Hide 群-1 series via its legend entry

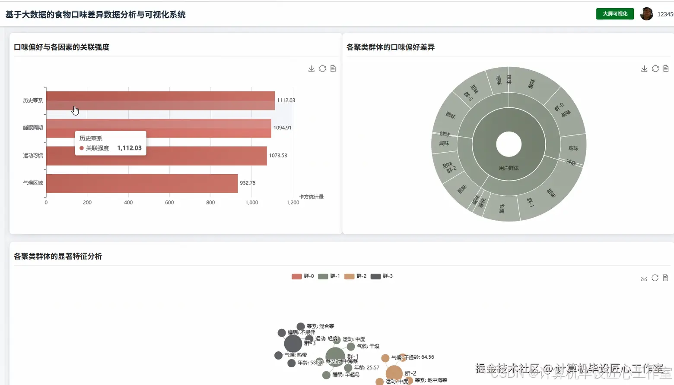tap(331, 276)
